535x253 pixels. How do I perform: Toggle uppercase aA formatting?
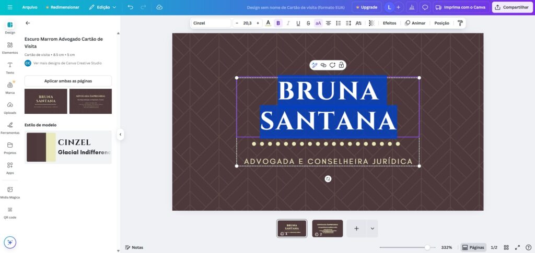(x=318, y=23)
